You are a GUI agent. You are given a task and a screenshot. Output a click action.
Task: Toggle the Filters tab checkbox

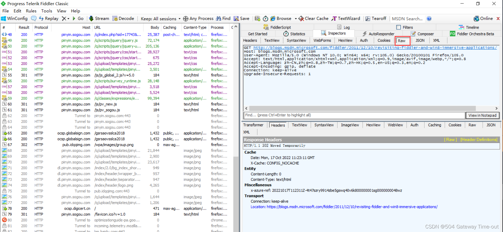399,27
